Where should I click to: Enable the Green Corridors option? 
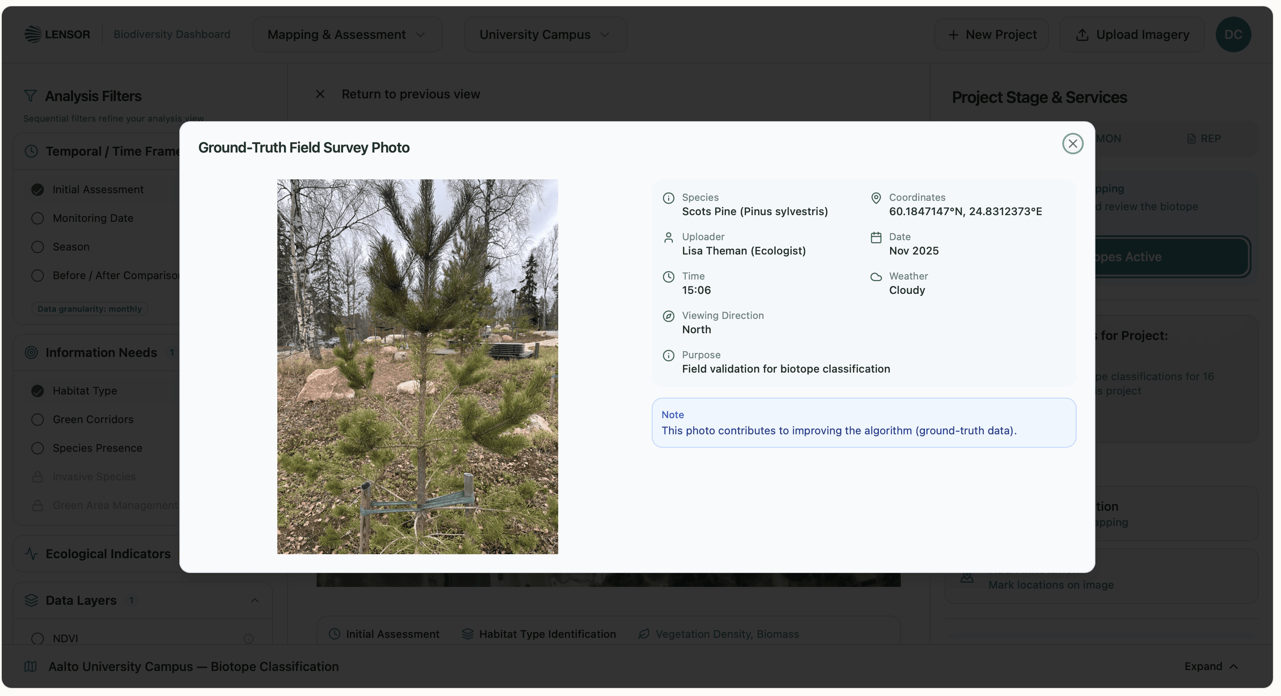(x=37, y=420)
